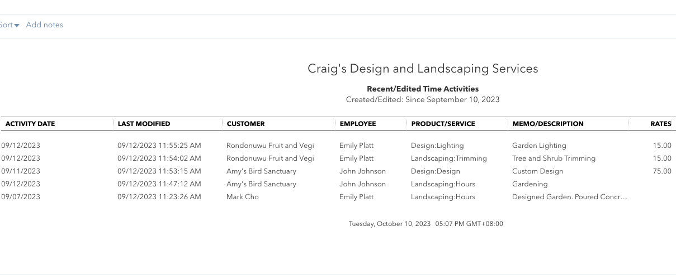Open the Sort dropdown
The image size is (676, 279).
(9, 25)
